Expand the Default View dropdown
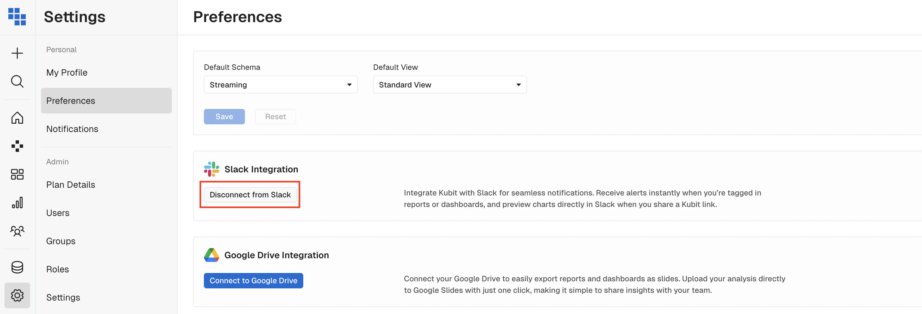 (x=449, y=85)
